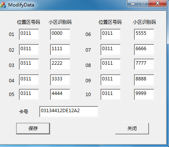
Task: Click the right 小区识别码 column header
Action: 144,22
